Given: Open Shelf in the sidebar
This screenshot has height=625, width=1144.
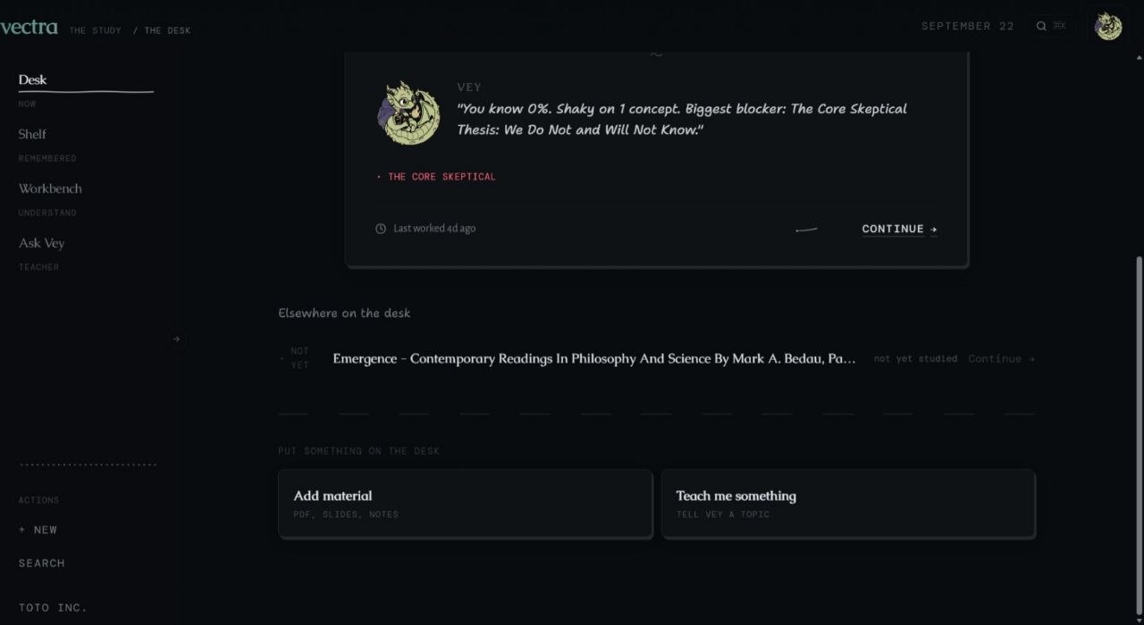Looking at the screenshot, I should click(32, 134).
